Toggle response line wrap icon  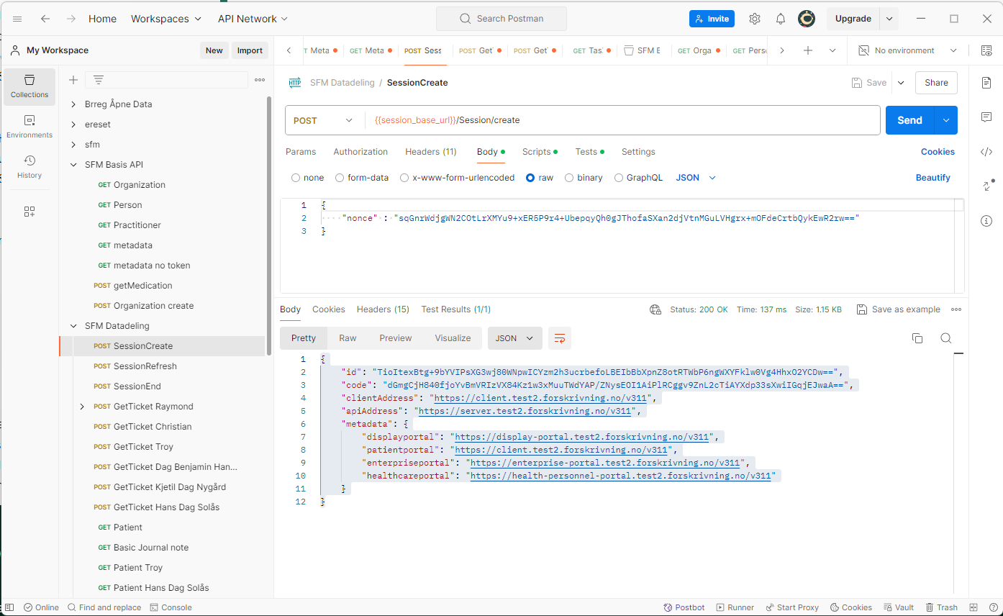[x=560, y=338]
